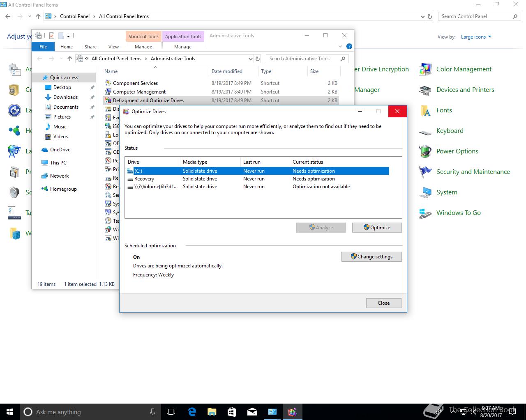Image resolution: width=526 pixels, height=420 pixels.
Task: Sort by Name column in Administrative Tools
Action: pyautogui.click(x=155, y=71)
